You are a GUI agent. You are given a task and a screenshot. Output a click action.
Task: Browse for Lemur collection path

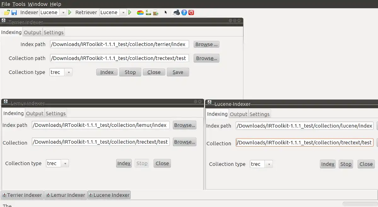(185, 142)
